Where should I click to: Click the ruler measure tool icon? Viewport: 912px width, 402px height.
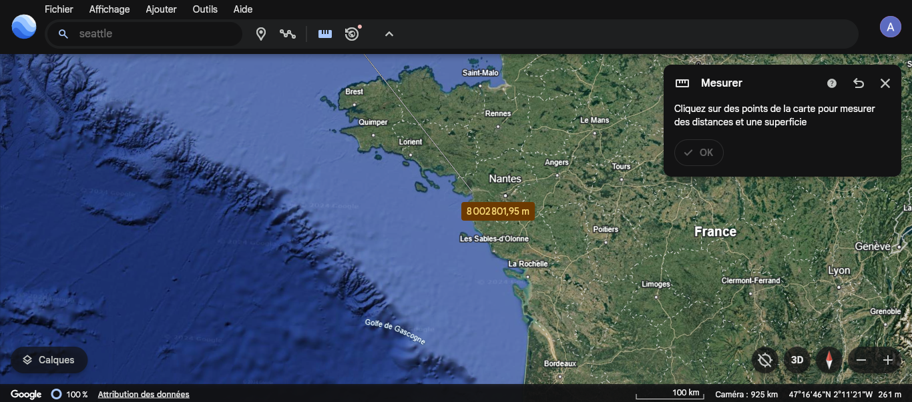(x=325, y=34)
